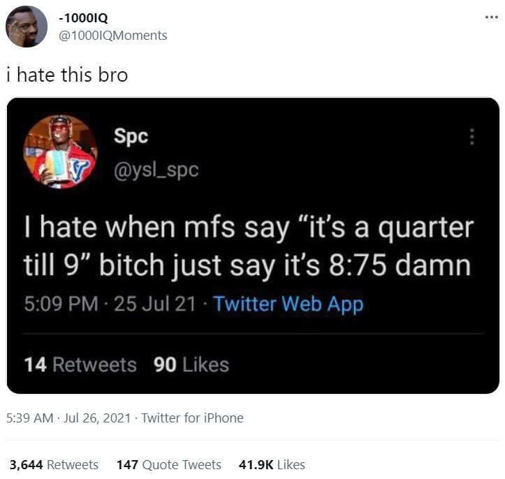This screenshot has width=505, height=479.
Task: Click the Twitter for iPhone source label
Action: pyautogui.click(x=192, y=418)
